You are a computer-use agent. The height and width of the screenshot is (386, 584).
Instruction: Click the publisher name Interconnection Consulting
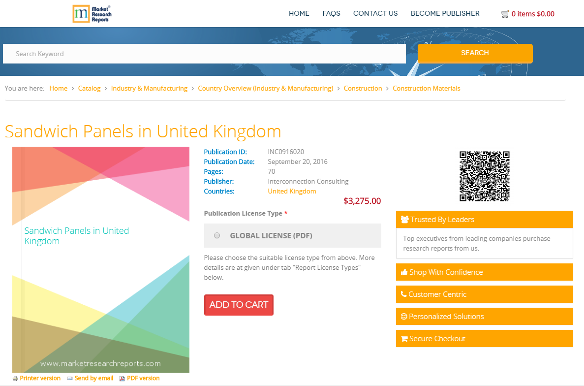(x=308, y=182)
